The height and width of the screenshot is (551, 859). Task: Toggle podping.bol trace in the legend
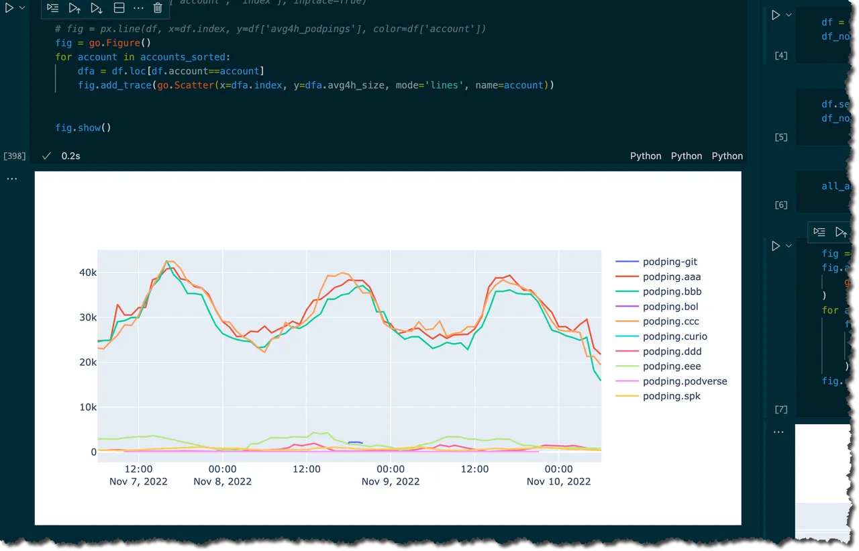(657, 307)
